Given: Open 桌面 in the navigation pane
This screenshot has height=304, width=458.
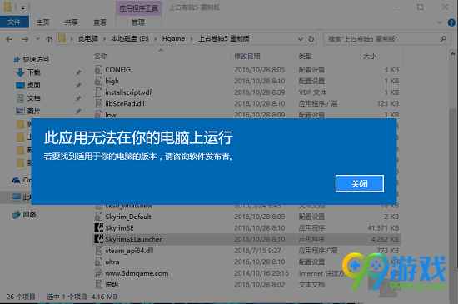Looking at the screenshot, I should point(34,85).
